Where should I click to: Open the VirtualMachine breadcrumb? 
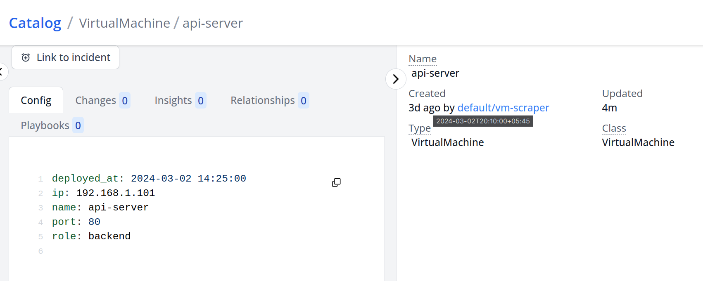tap(124, 23)
